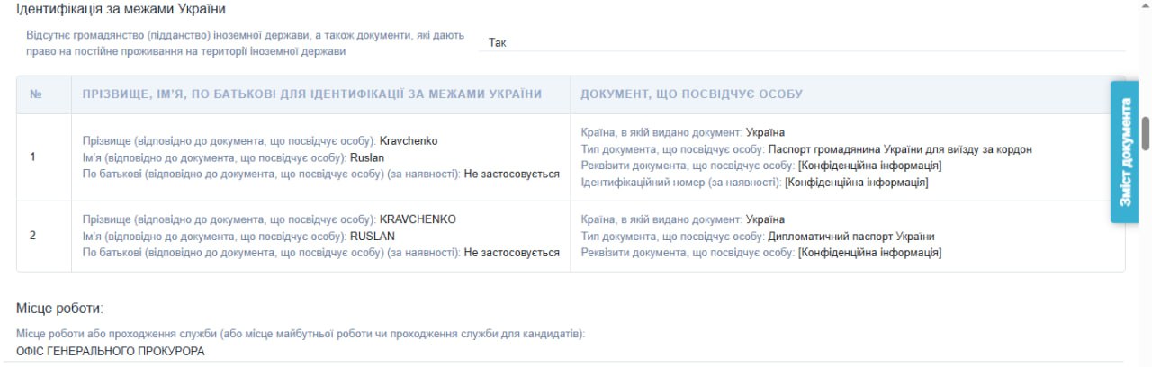1152x367 pixels.
Task: Click the 'Ідентифікаційний номер' confidential value
Action: (856, 183)
